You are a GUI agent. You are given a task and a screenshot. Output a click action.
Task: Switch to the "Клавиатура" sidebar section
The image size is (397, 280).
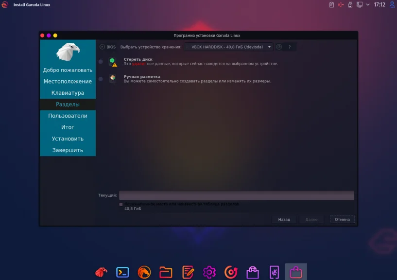pyautogui.click(x=68, y=92)
